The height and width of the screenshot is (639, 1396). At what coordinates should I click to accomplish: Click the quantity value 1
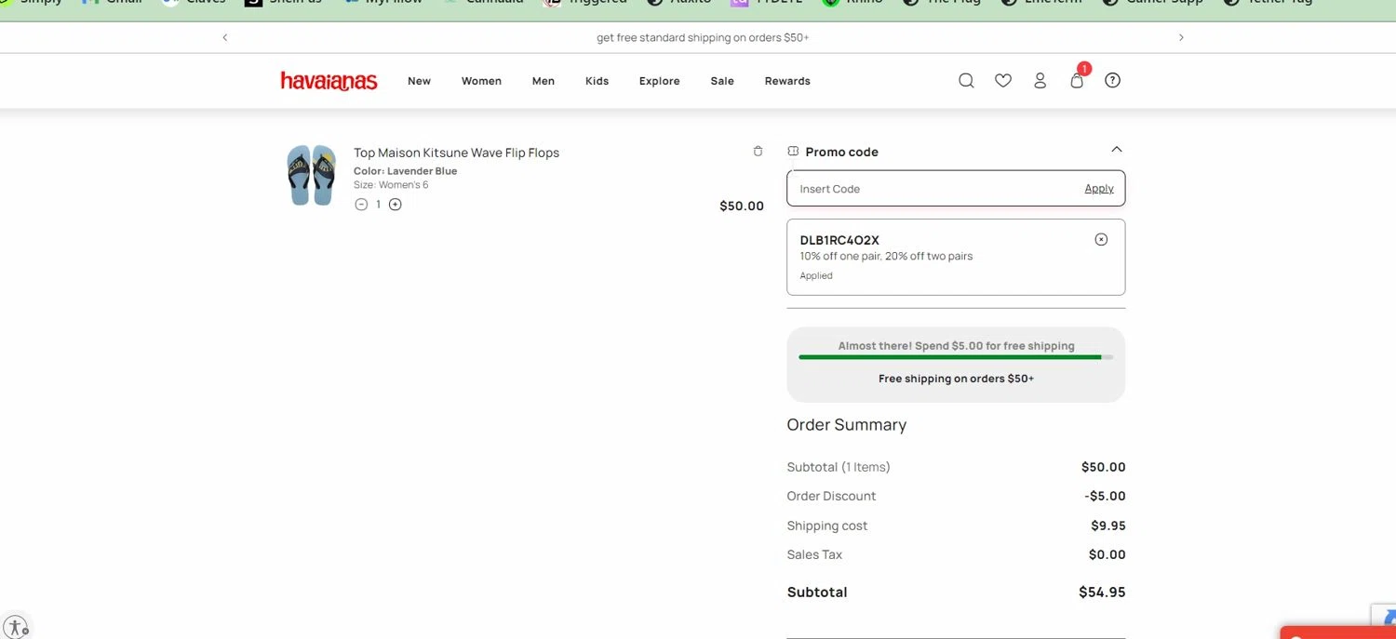pos(378,205)
